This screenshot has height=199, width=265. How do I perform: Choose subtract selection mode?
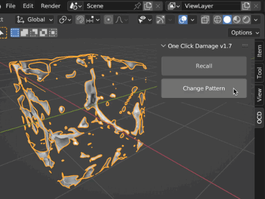coord(34,33)
